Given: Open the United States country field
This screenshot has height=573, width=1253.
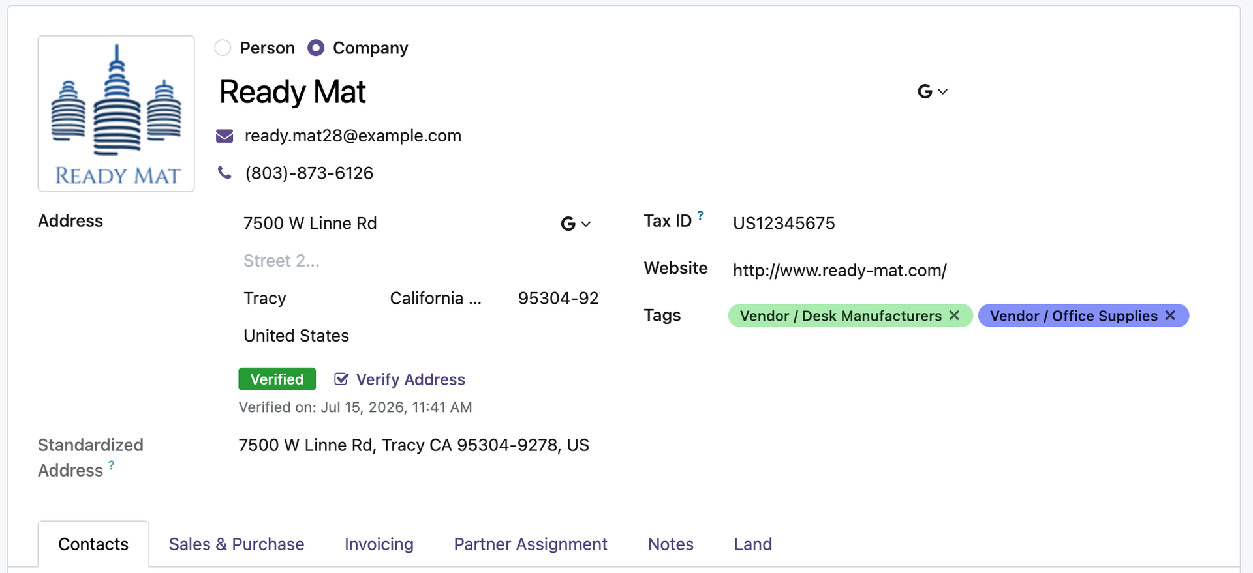Looking at the screenshot, I should click(418, 336).
